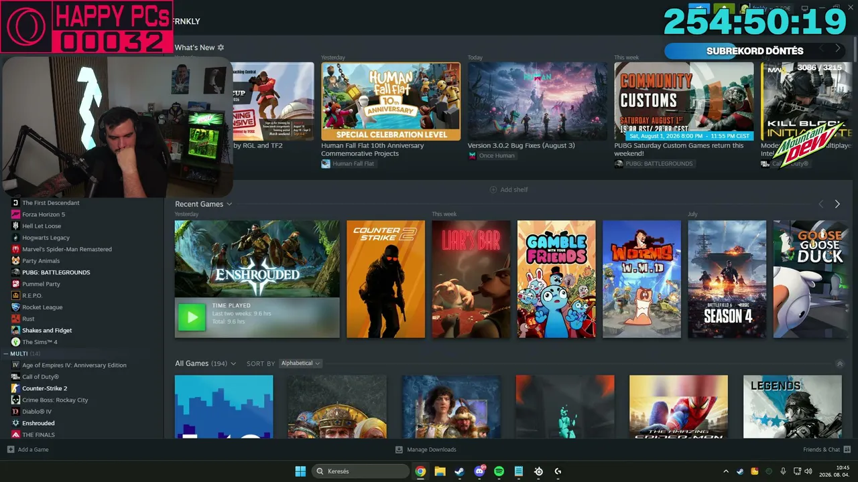
Task: Open the All Games dropdown
Action: 233,364
